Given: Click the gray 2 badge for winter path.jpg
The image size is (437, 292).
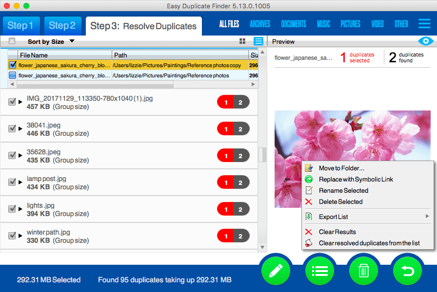Looking at the screenshot, I should point(241,236).
